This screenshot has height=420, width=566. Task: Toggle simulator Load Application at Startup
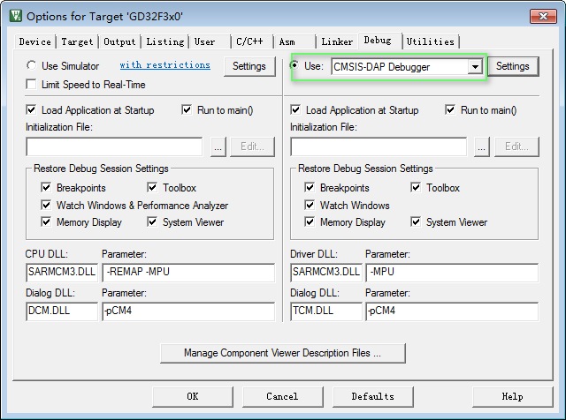[32, 109]
